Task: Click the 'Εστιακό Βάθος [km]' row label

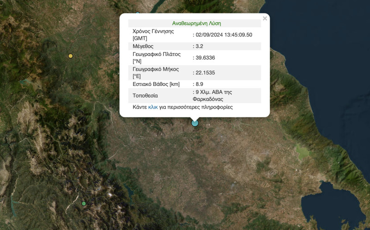Action: (x=156, y=84)
